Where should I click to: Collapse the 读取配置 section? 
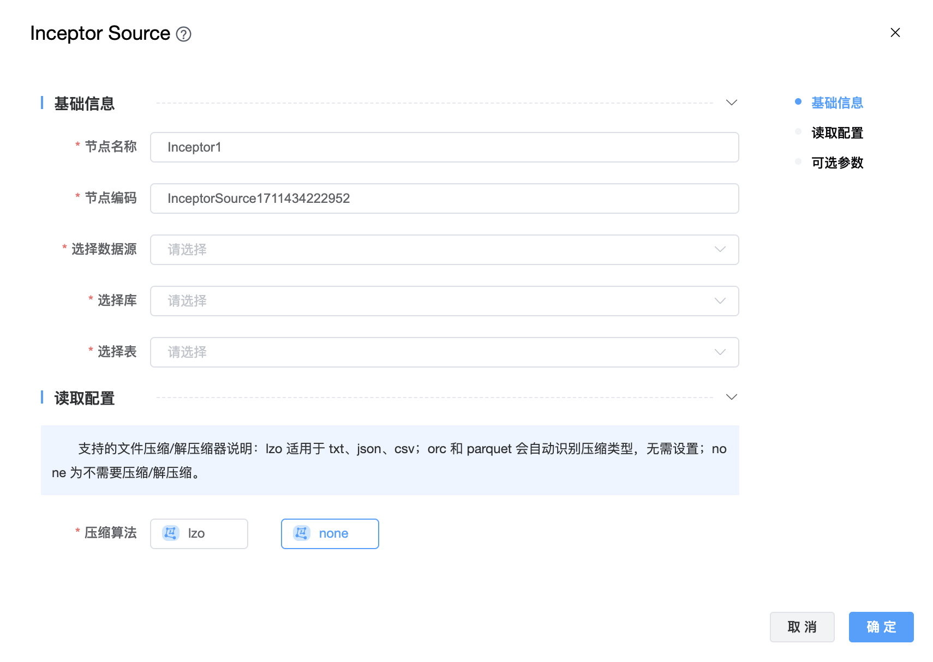tap(731, 397)
